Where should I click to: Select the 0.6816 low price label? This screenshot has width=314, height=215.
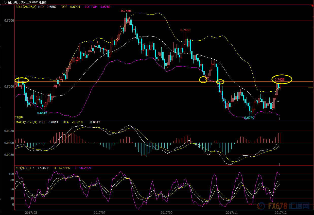(42, 113)
